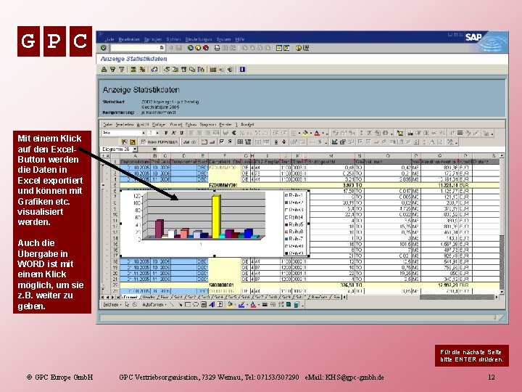522x392 pixels.
Task: Open the SAP command field history dropdown
Action: (162, 48)
